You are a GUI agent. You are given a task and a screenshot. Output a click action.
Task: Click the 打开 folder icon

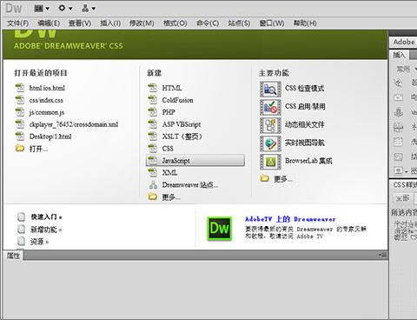pyautogui.click(x=20, y=149)
